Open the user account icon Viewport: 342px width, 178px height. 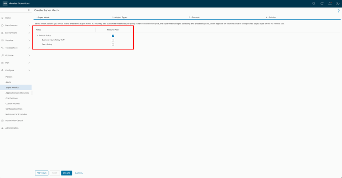(x=337, y=4)
